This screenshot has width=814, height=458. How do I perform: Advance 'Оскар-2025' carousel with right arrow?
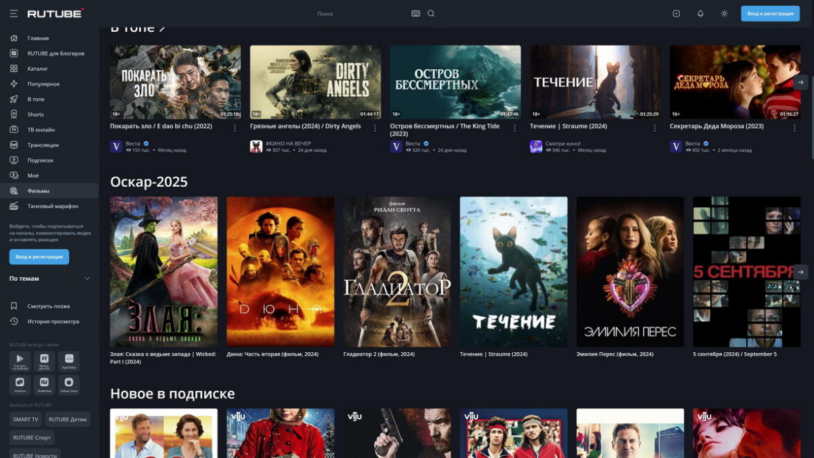click(x=800, y=272)
